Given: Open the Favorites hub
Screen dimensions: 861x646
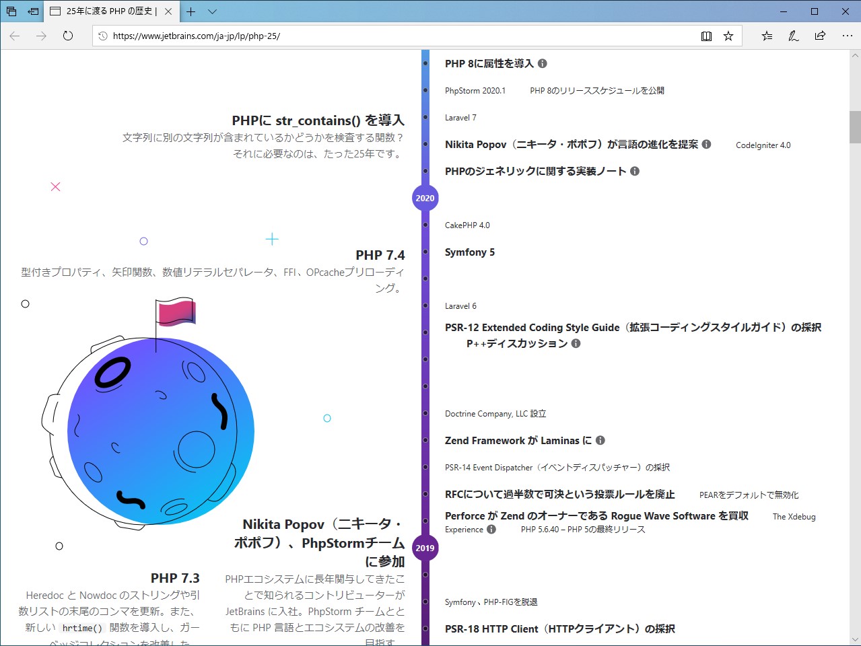Looking at the screenshot, I should pos(767,36).
